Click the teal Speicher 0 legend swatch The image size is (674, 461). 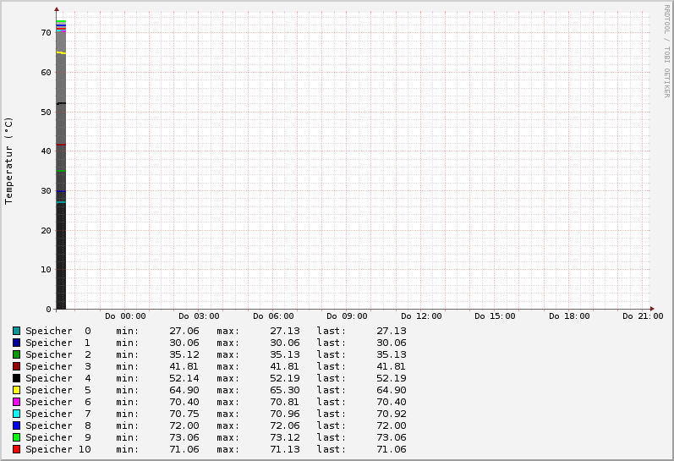[16, 331]
